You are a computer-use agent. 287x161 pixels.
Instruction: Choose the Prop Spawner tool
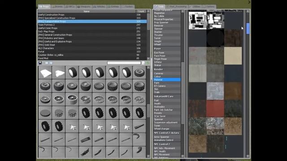[167, 22]
